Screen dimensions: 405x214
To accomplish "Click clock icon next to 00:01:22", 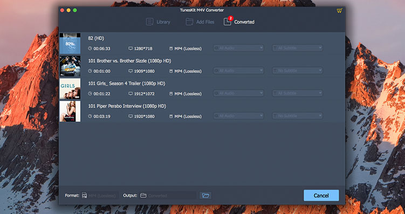I will point(90,94).
